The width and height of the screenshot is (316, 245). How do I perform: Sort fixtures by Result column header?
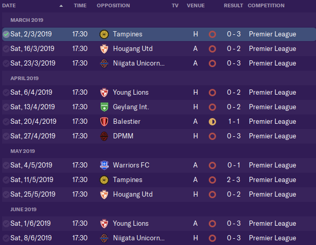click(x=233, y=5)
